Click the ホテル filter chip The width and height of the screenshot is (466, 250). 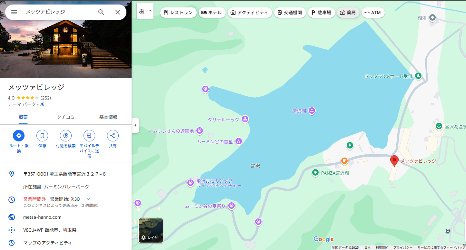point(212,13)
